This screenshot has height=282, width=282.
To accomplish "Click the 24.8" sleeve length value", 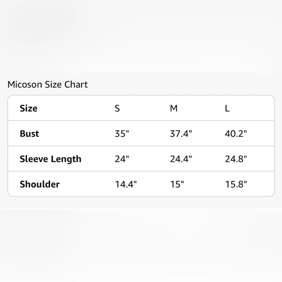I will point(236,159).
